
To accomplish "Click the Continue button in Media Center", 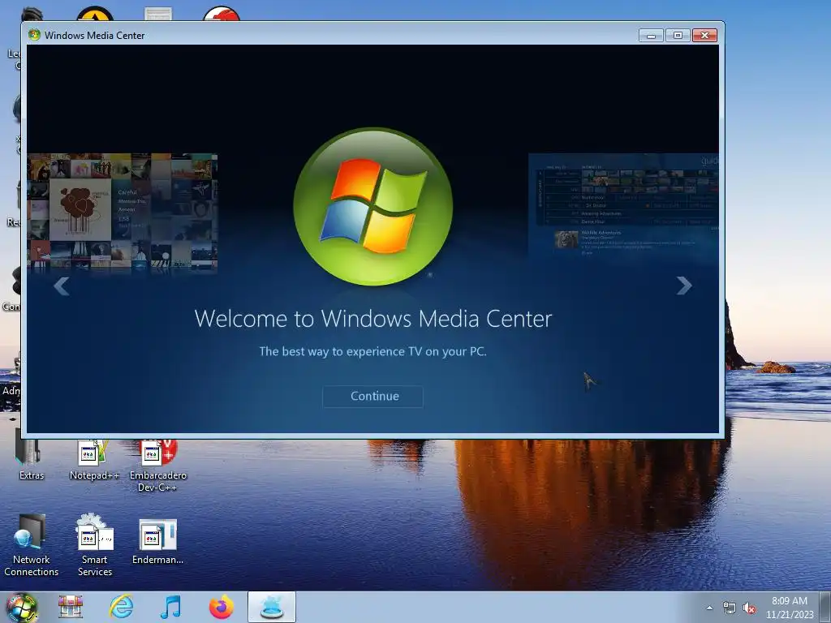I will click(372, 396).
